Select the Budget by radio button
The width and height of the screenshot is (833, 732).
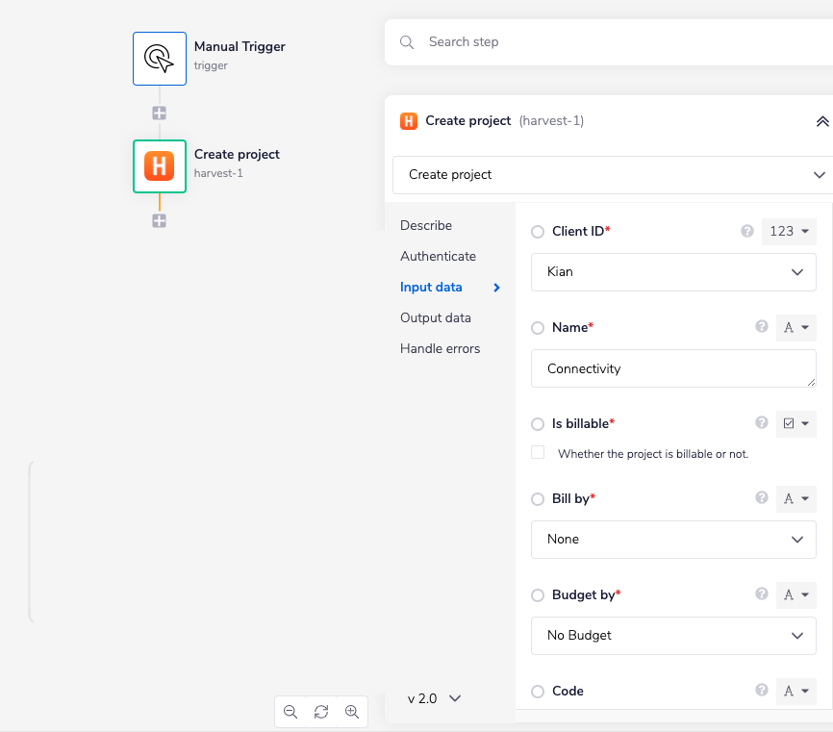(538, 595)
